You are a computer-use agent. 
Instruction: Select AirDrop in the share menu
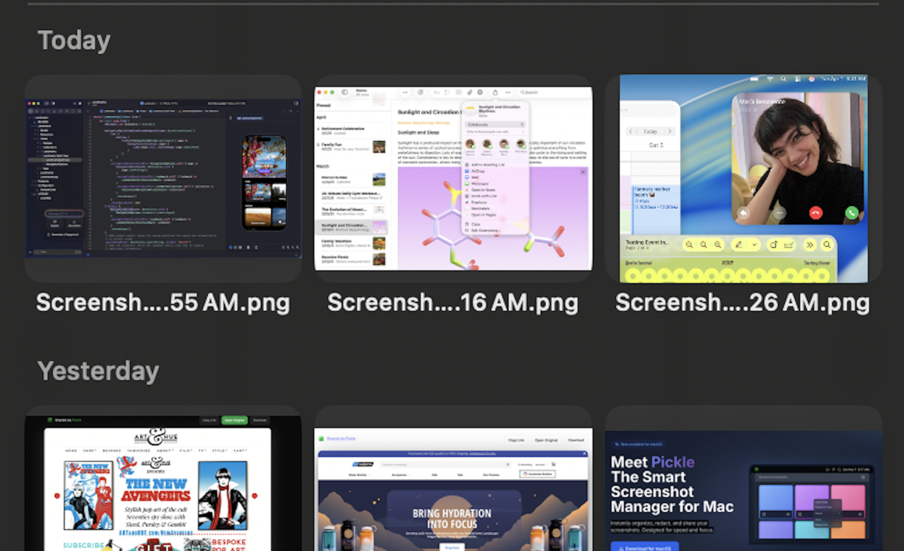(x=478, y=171)
